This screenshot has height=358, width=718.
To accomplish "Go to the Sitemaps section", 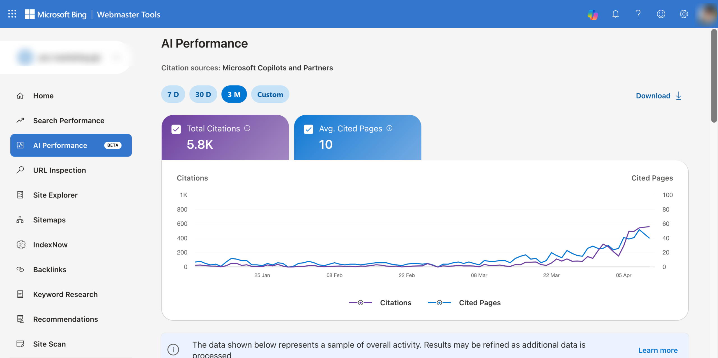I will pyautogui.click(x=49, y=220).
